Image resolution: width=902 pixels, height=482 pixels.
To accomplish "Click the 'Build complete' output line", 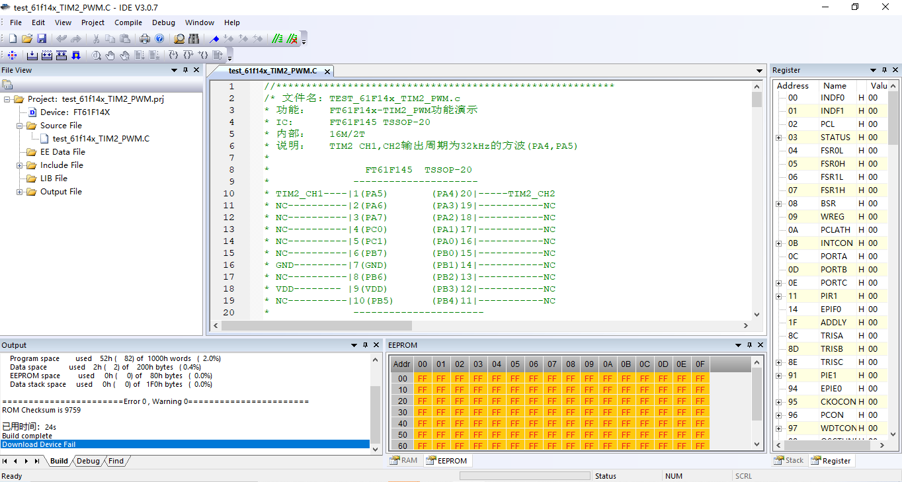I will click(27, 436).
